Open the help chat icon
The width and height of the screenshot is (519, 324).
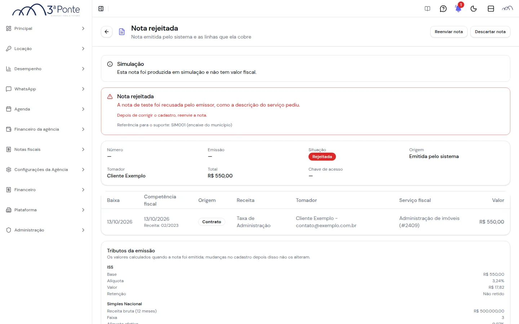pyautogui.click(x=443, y=9)
